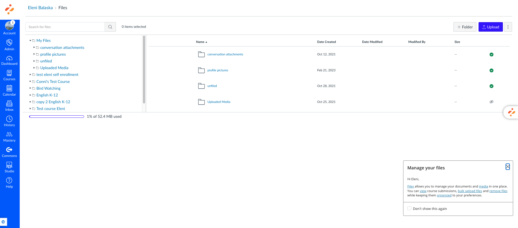
Task: Open unfiled link in file list
Action: click(212, 86)
